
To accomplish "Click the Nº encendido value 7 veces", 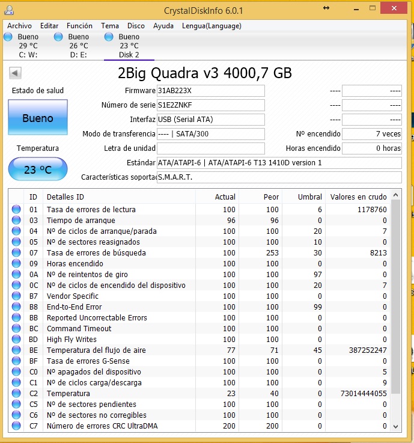I will click(x=372, y=134).
